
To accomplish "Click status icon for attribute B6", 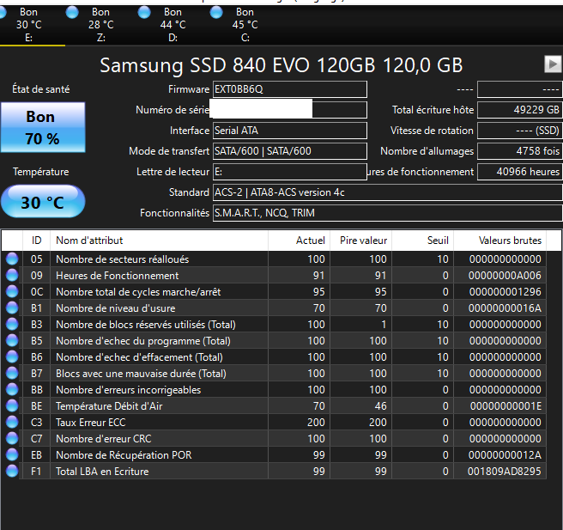I will point(12,356).
